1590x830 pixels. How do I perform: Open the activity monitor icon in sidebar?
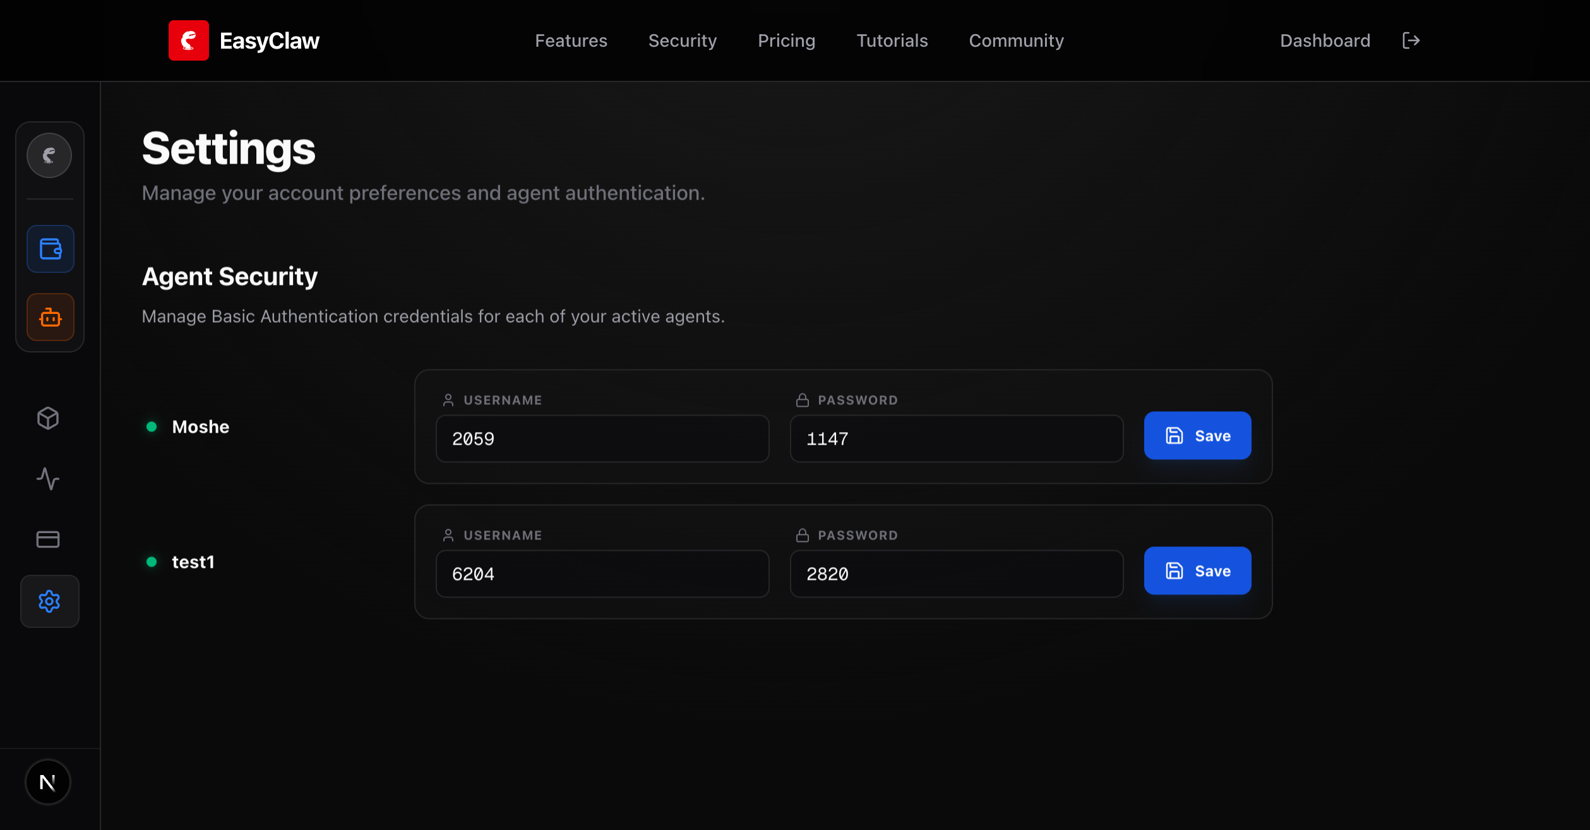(x=49, y=479)
